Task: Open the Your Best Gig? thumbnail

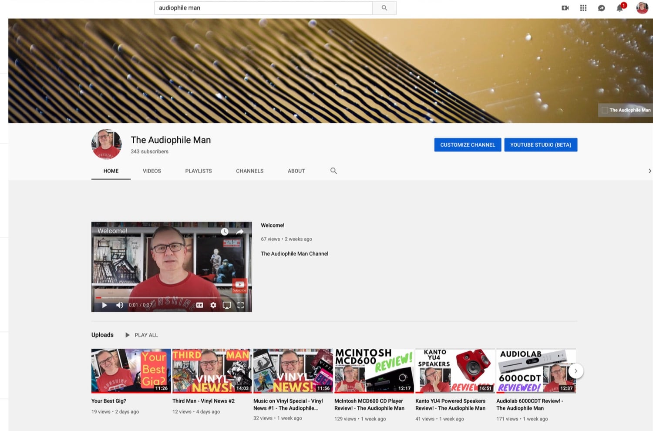Action: point(130,371)
